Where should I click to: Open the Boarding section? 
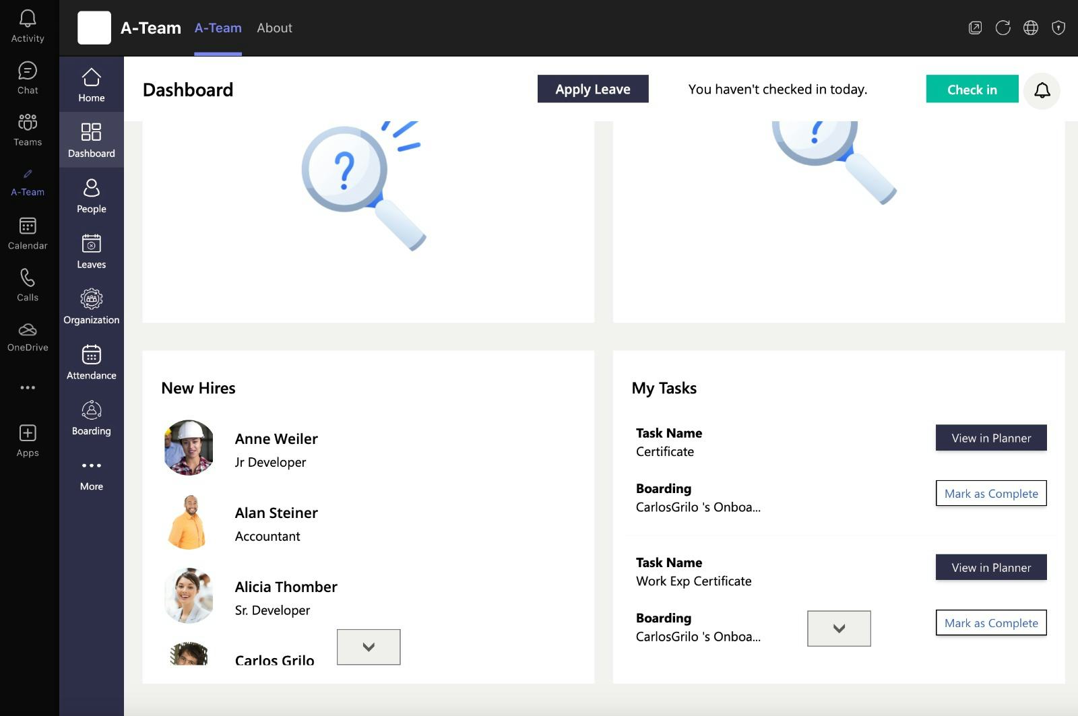[x=91, y=416]
